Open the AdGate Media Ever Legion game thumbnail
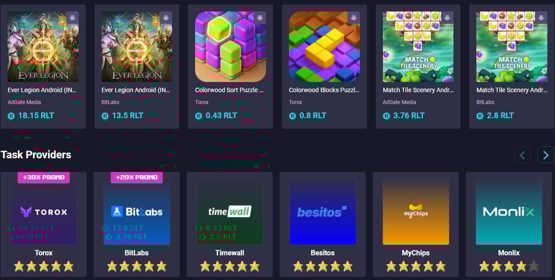Screen dimensions: 555x280 43,47
